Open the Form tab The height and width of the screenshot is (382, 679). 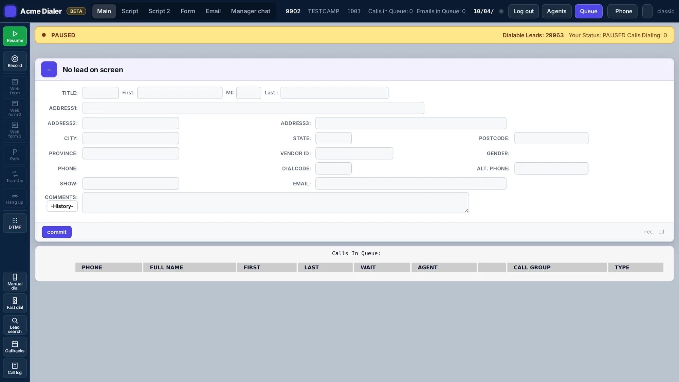coord(188,11)
